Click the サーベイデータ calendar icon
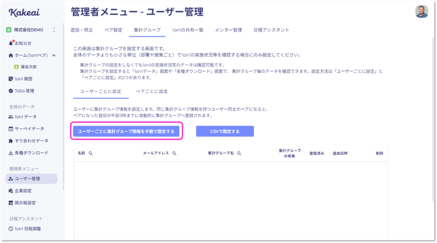Image resolution: width=437 pixels, height=243 pixels. click(x=11, y=129)
